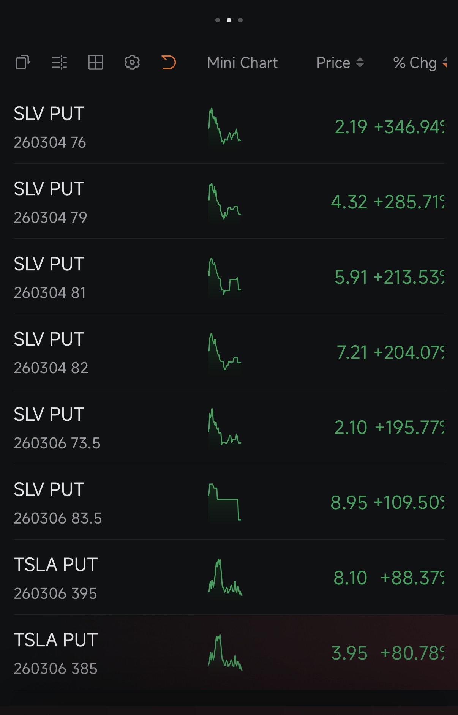This screenshot has height=715, width=458.
Task: Open watchlist settings gear icon
Action: point(132,62)
